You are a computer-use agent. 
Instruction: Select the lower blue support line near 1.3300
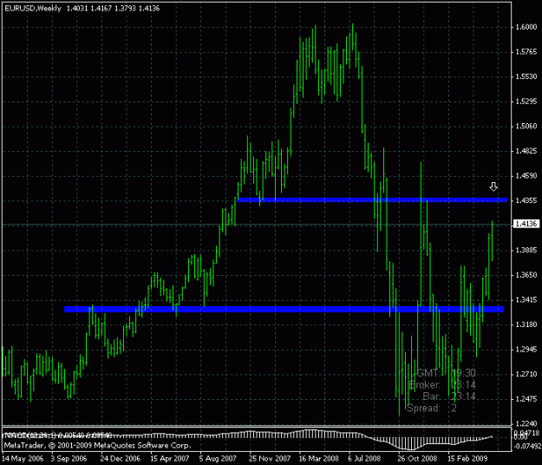click(x=284, y=309)
